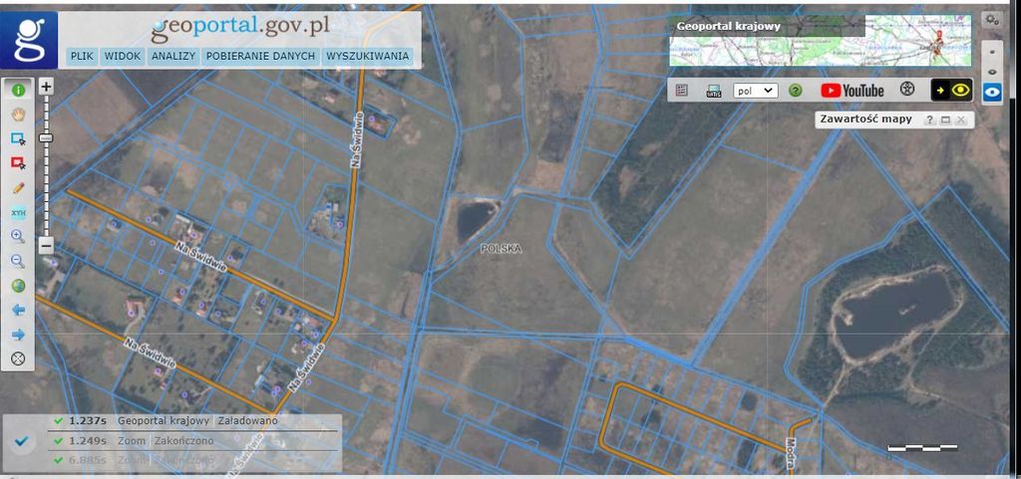Maximize the Zawartość mapy panel

pyautogui.click(x=945, y=120)
